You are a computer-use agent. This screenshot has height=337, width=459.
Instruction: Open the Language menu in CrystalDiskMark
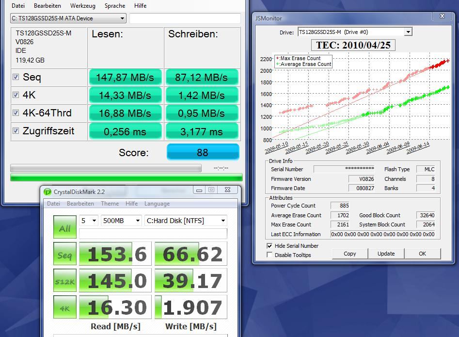157,204
